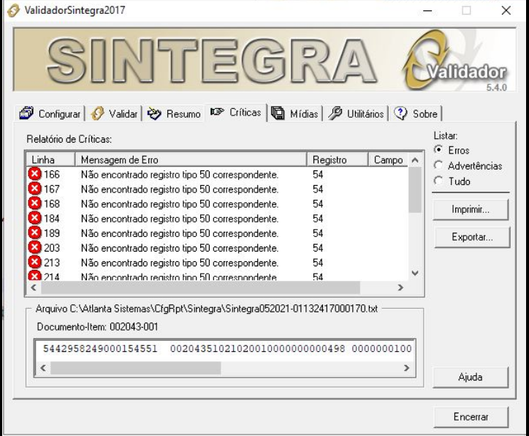Click the Relatório de Críticas label
This screenshot has width=529, height=436.
tap(69, 139)
